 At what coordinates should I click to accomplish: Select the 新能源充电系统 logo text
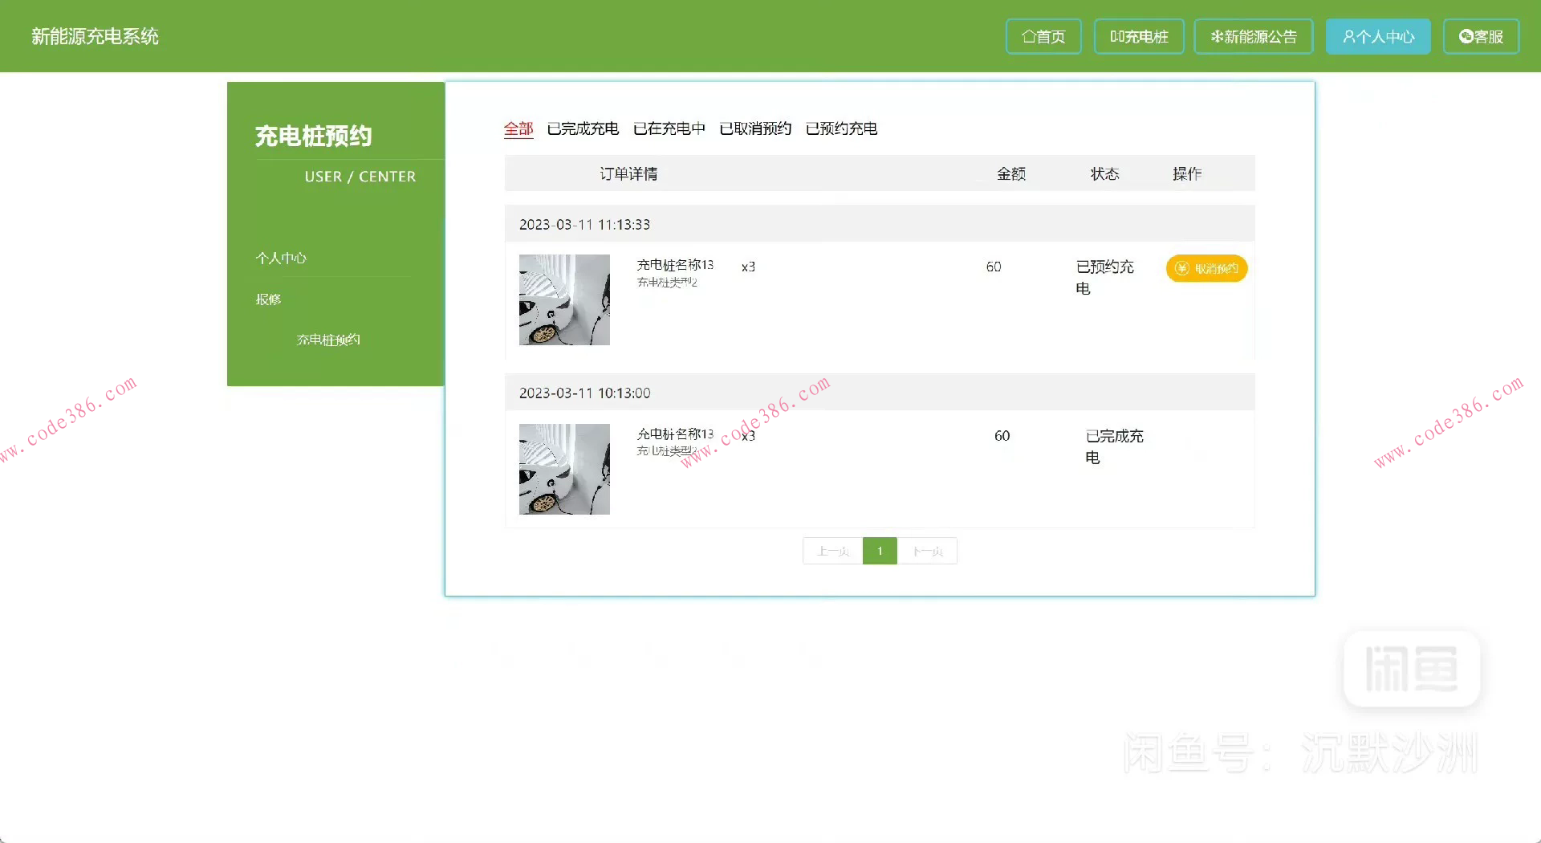pos(96,36)
